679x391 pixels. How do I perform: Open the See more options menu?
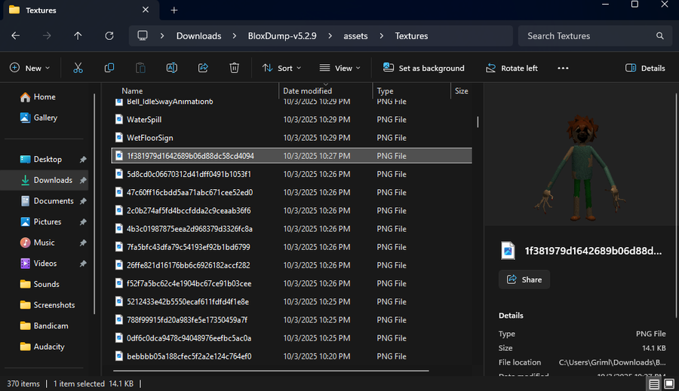pyautogui.click(x=563, y=68)
